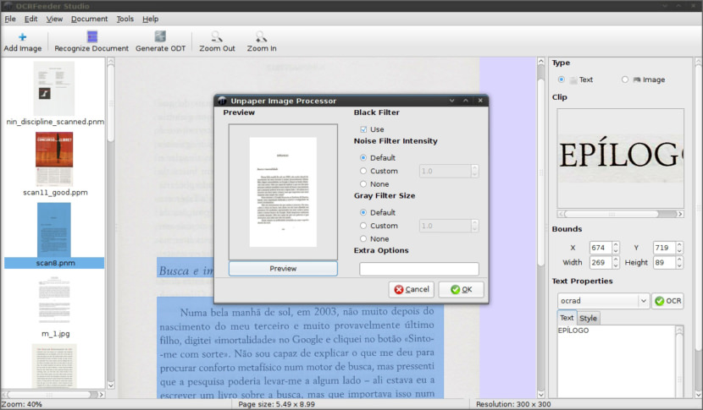
Task: Click the Zoom In magnifier icon
Action: pos(262,37)
